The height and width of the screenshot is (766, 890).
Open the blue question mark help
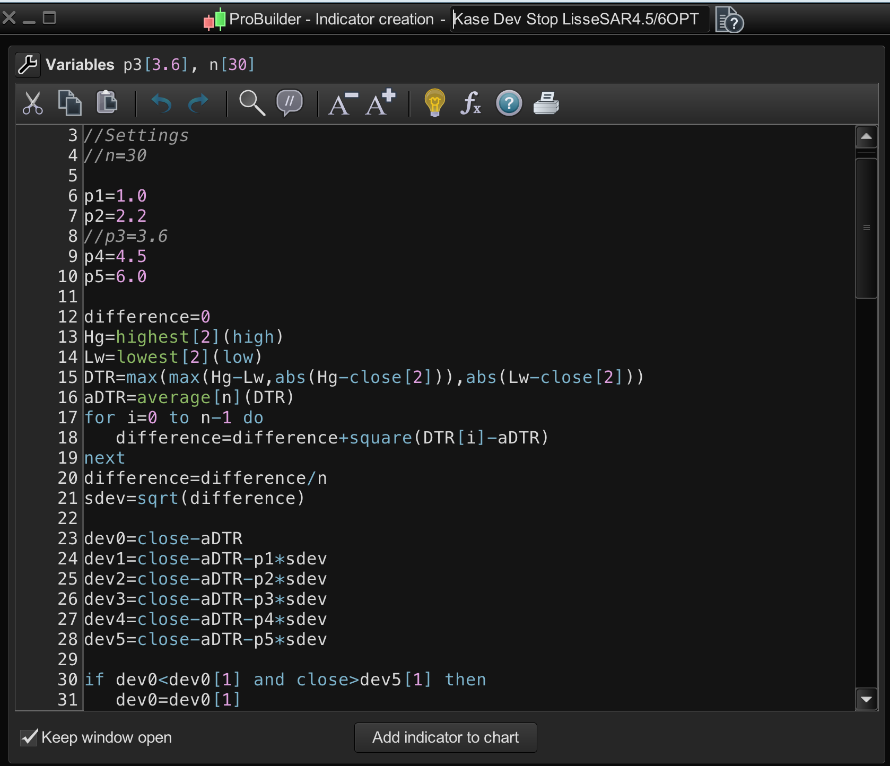509,103
